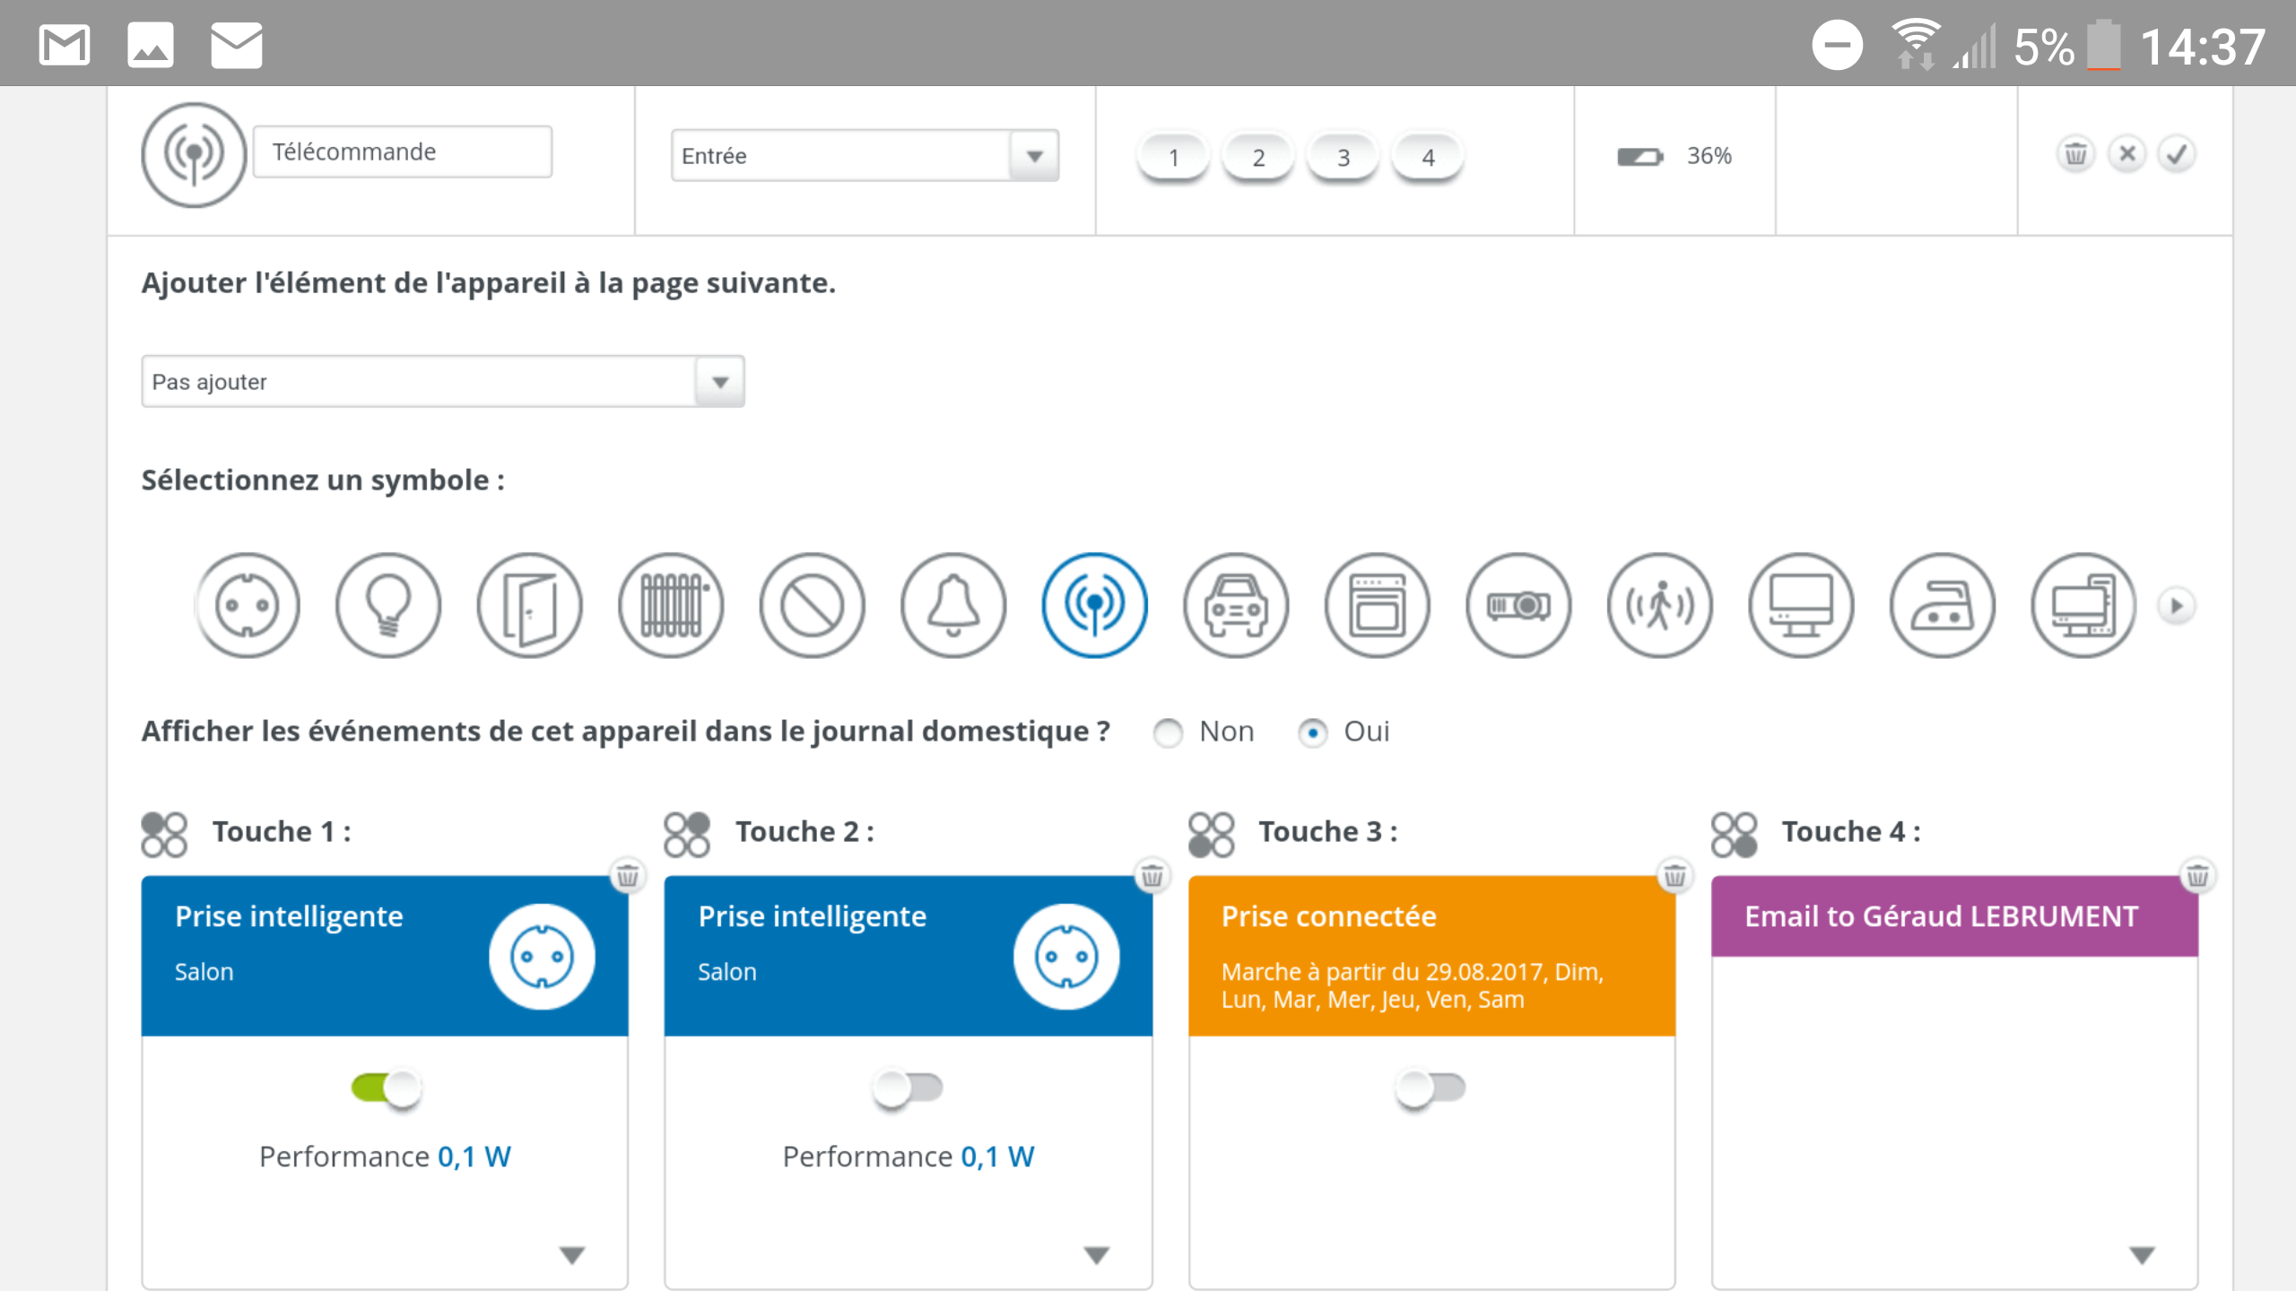Image resolution: width=2296 pixels, height=1291 pixels.
Task: Select the oven symbol
Action: point(1378,605)
